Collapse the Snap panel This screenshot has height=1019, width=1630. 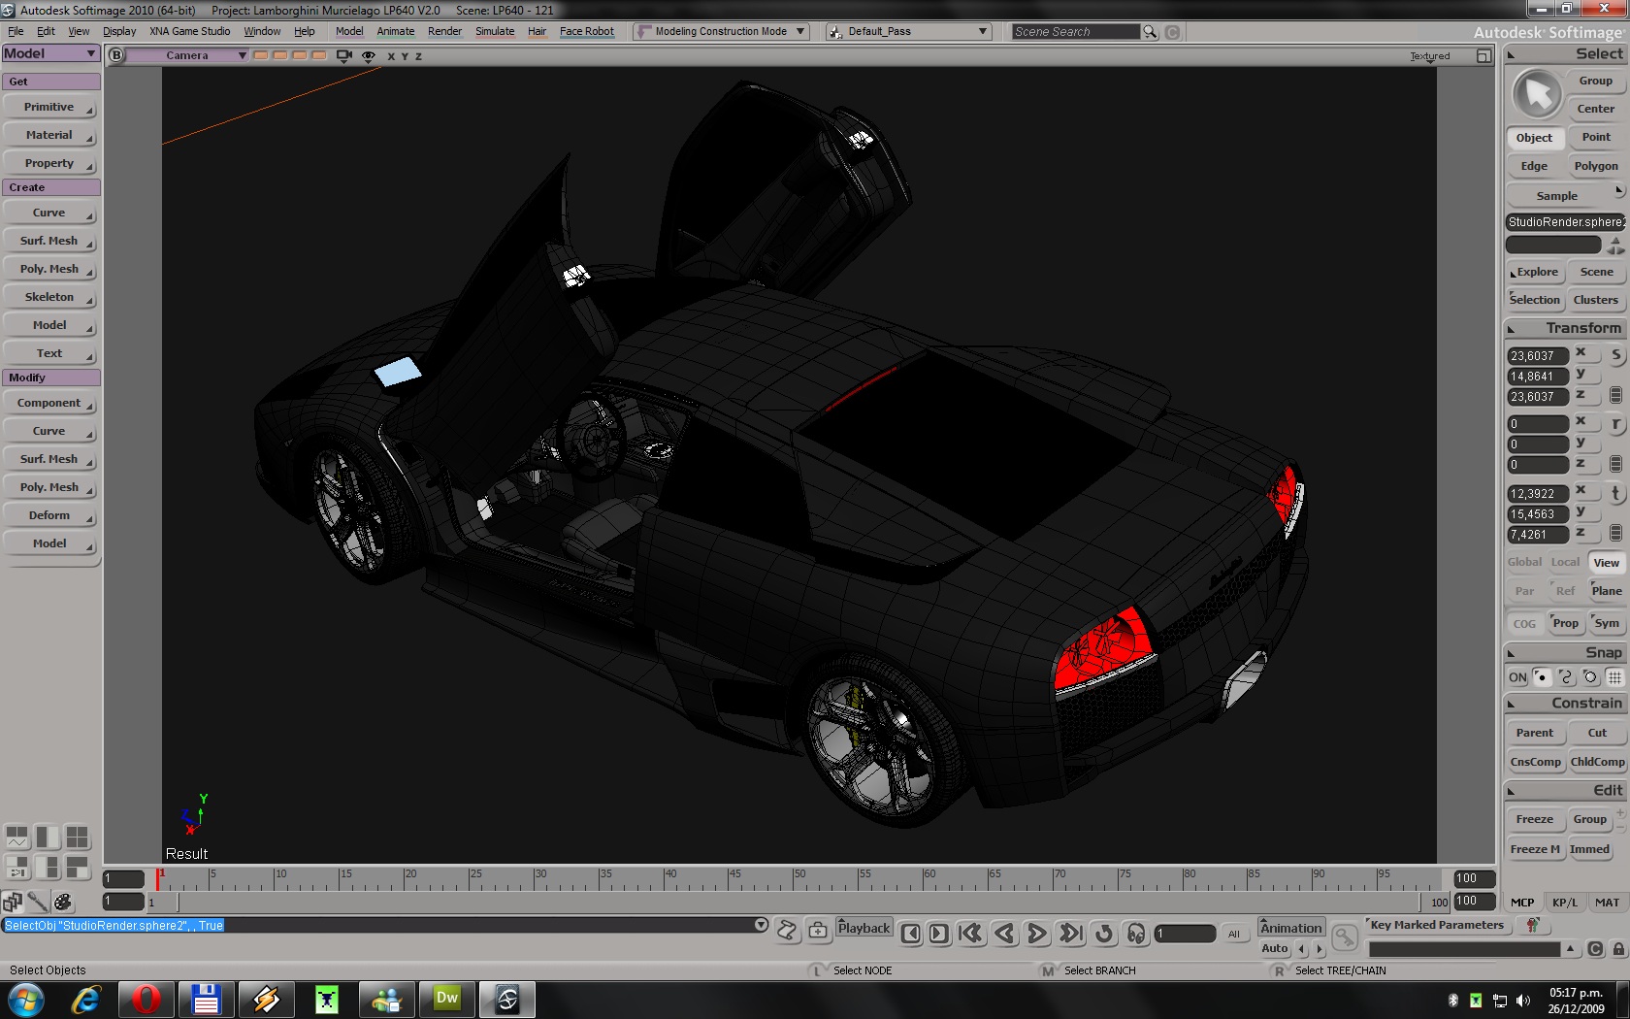1511,653
